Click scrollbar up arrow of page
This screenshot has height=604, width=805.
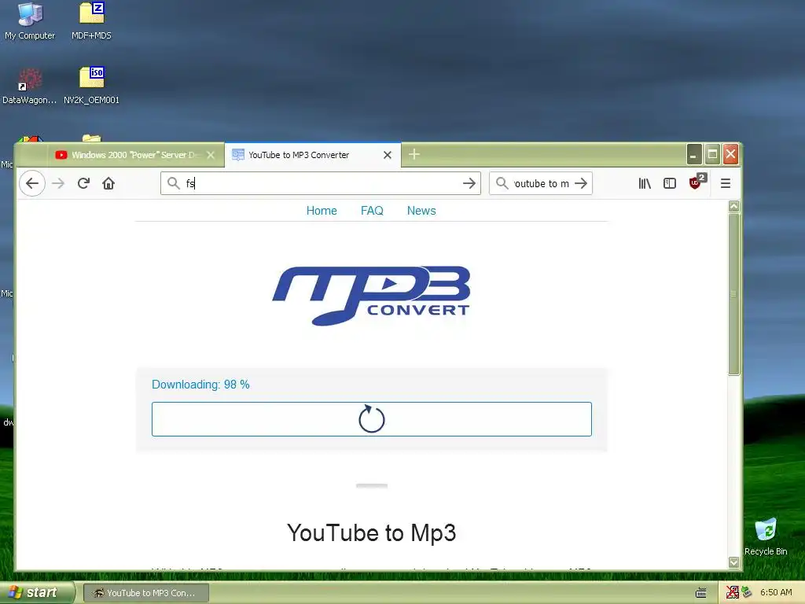(x=733, y=207)
